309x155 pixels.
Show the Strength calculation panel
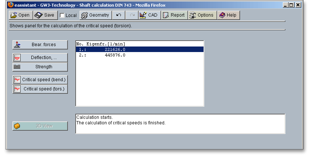click(x=40, y=67)
